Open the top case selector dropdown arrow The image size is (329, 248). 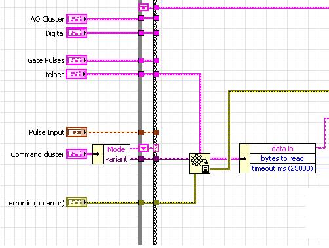tap(144, 7)
